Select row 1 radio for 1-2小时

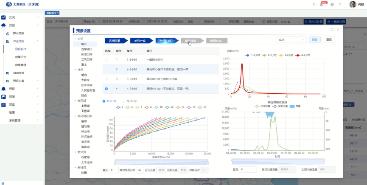pos(106,59)
